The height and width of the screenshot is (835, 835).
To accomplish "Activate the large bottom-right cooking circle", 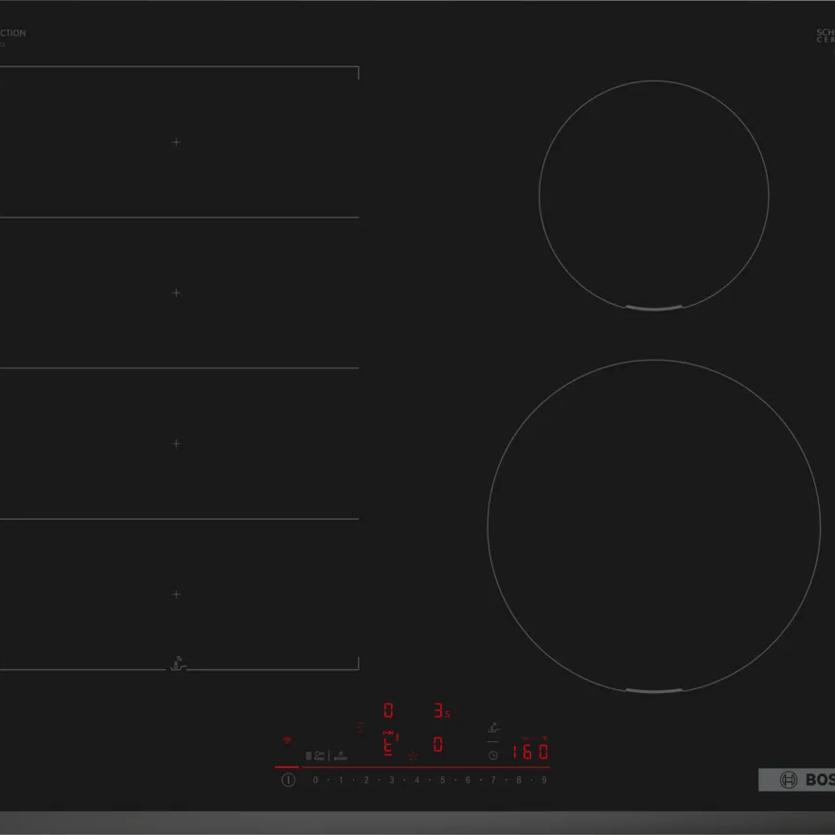I will coord(653,530).
